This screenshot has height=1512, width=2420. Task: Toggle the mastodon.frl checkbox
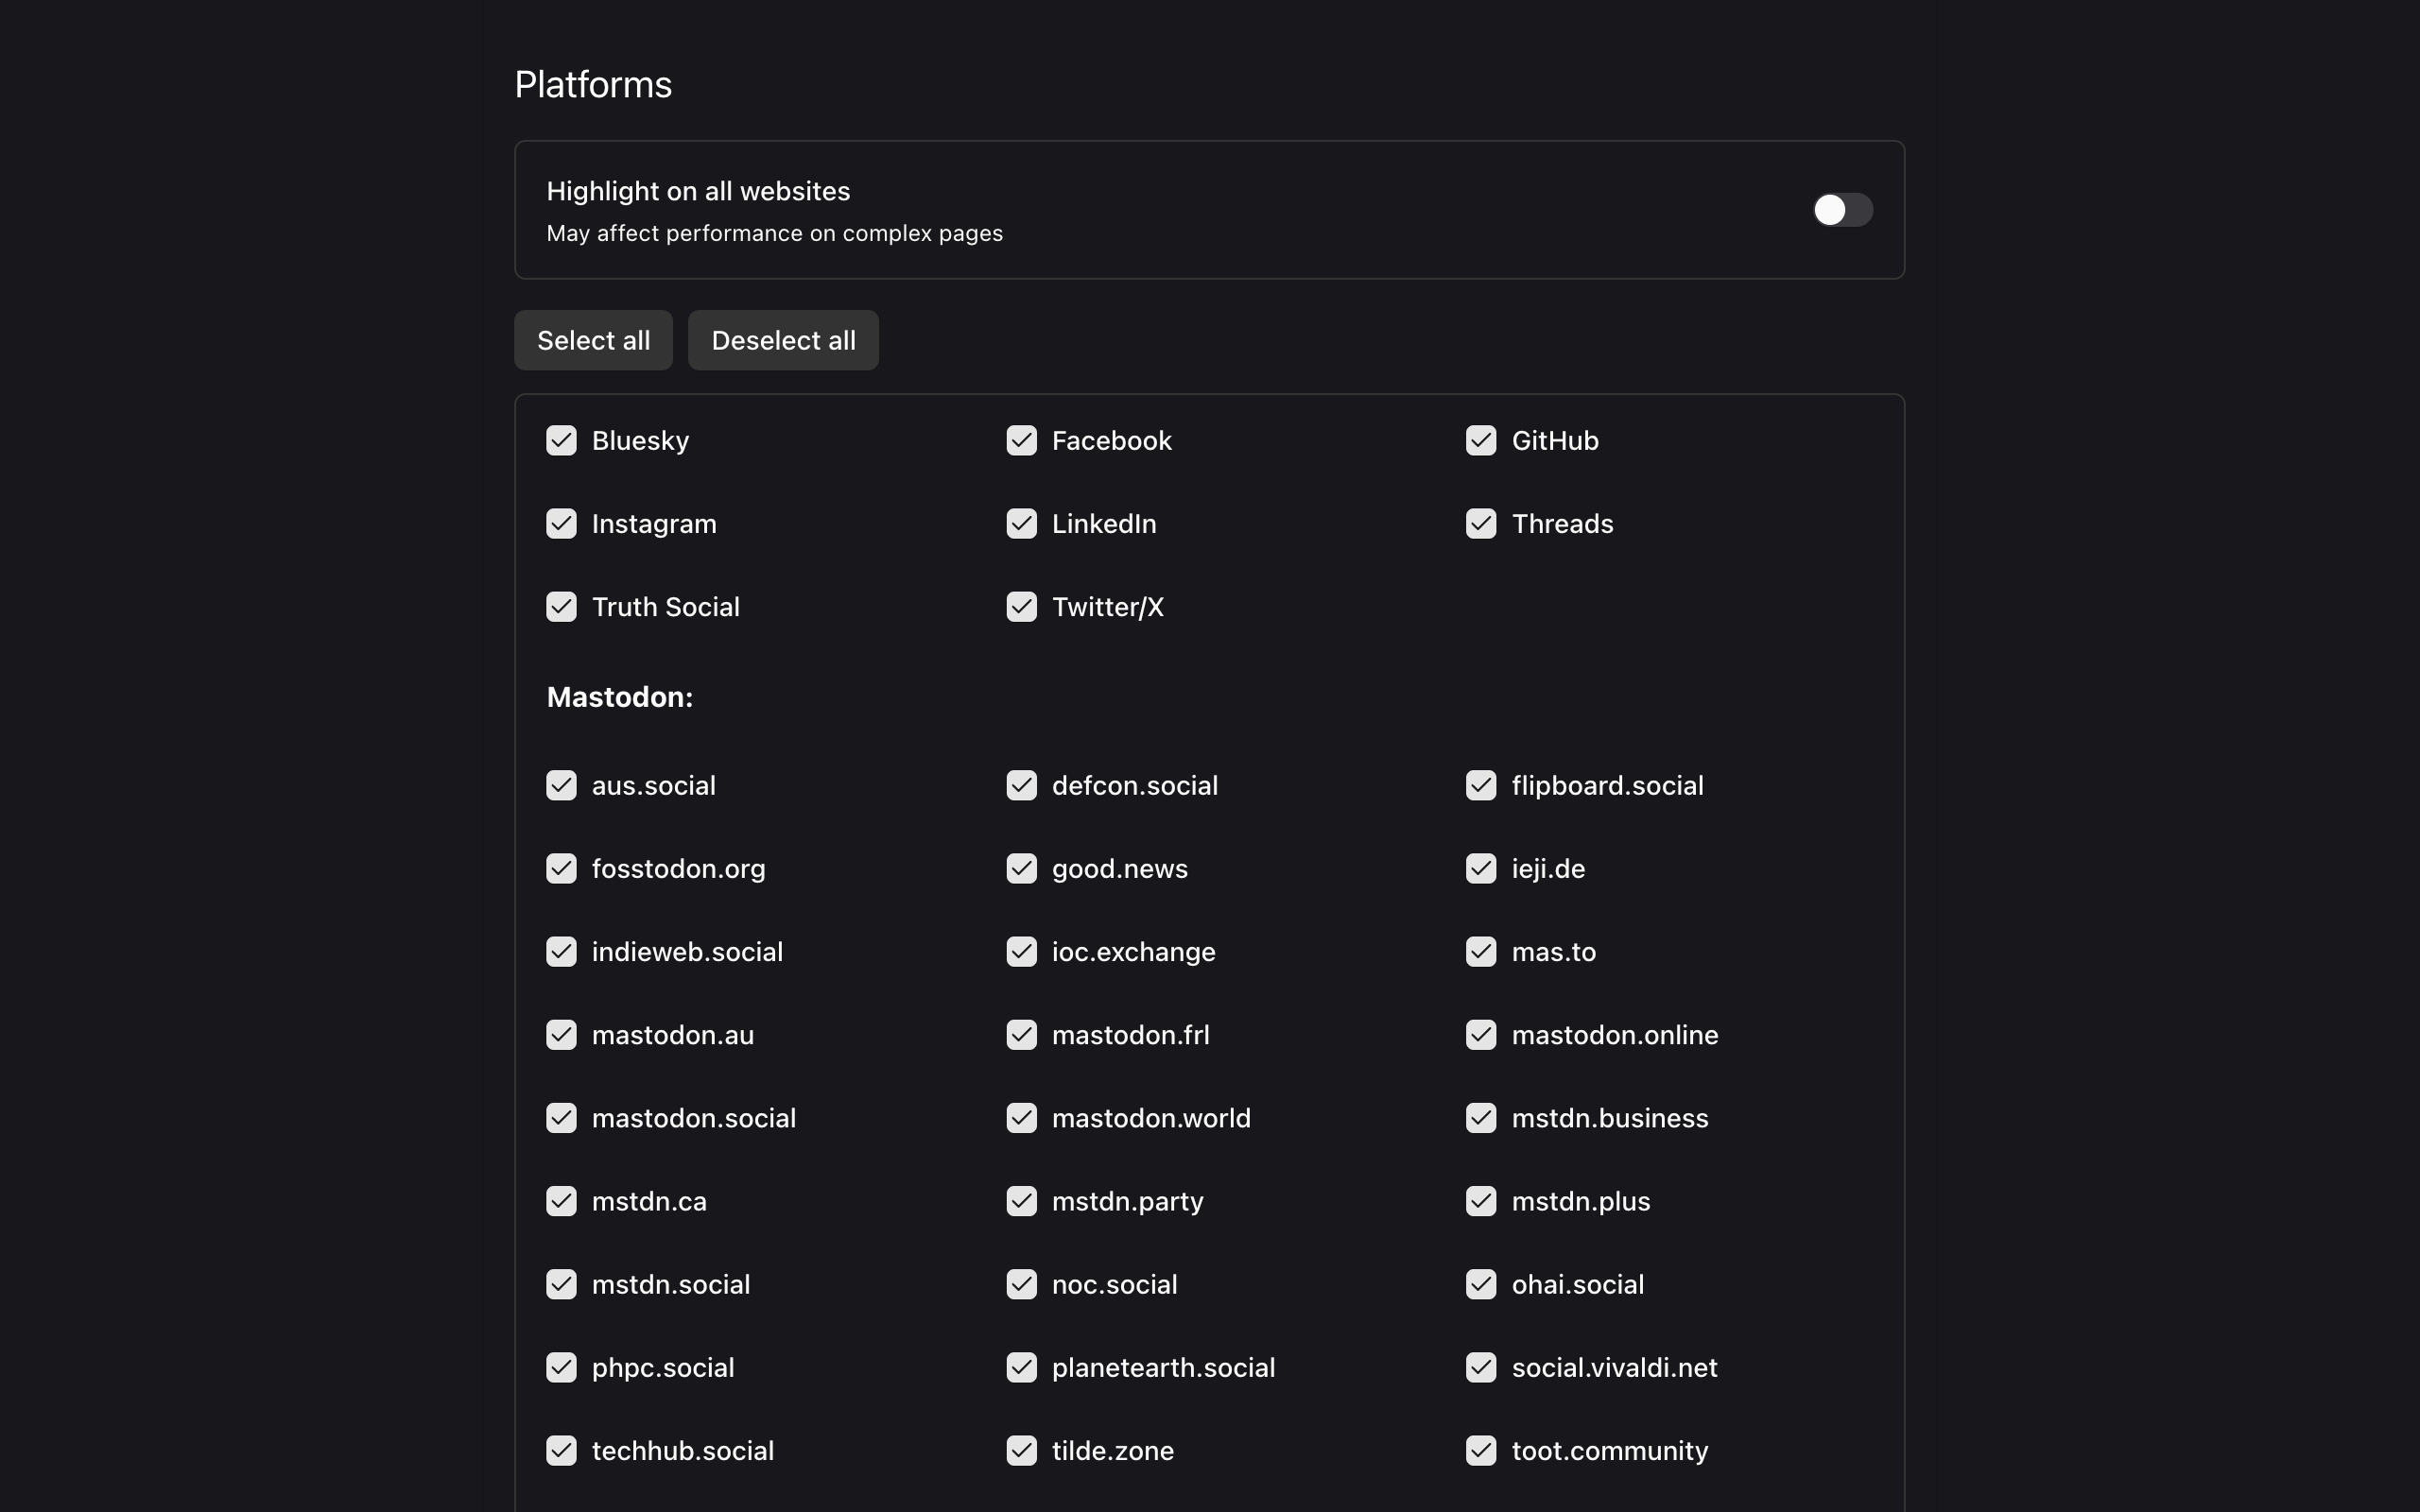click(1021, 1034)
